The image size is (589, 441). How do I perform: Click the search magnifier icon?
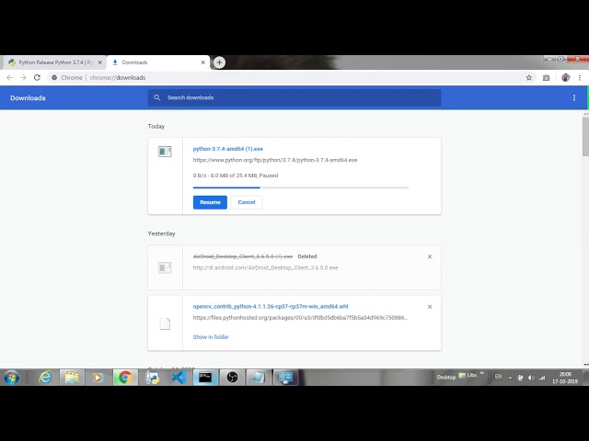pos(157,97)
